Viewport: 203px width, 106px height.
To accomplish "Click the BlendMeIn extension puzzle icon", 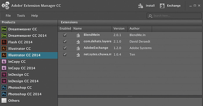I will click(x=78, y=35).
